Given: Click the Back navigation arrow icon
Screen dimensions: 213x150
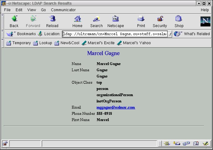Looking at the screenshot, I should pos(14,19).
